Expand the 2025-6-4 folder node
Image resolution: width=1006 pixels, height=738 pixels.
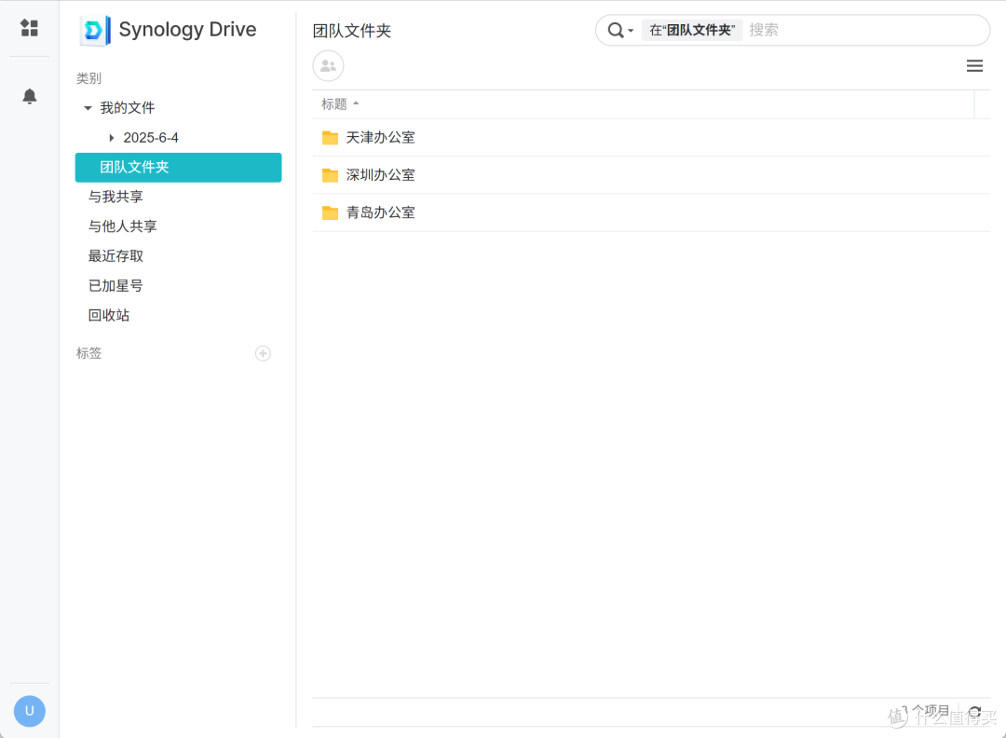point(112,137)
